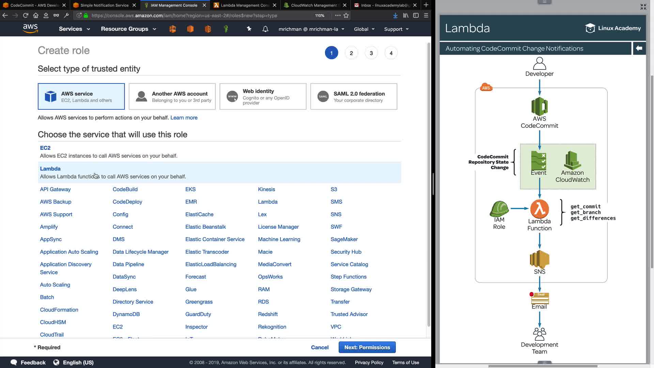Screen dimensions: 654x368
Task: Click the back arrow in Lambda slide
Action: (x=639, y=48)
